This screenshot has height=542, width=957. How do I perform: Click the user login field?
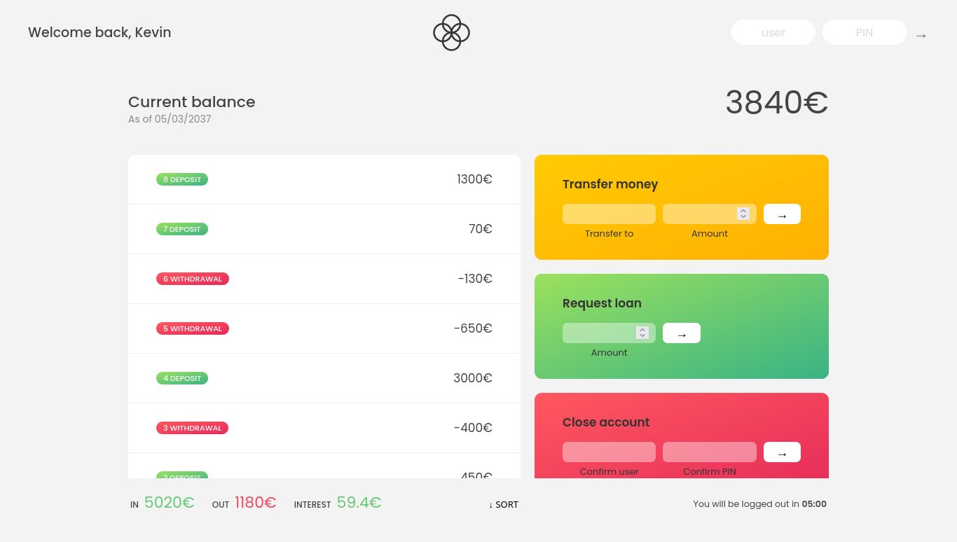point(773,32)
